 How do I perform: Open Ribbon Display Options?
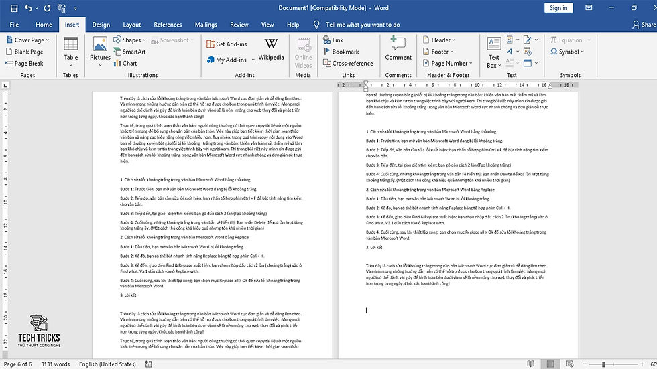point(589,8)
